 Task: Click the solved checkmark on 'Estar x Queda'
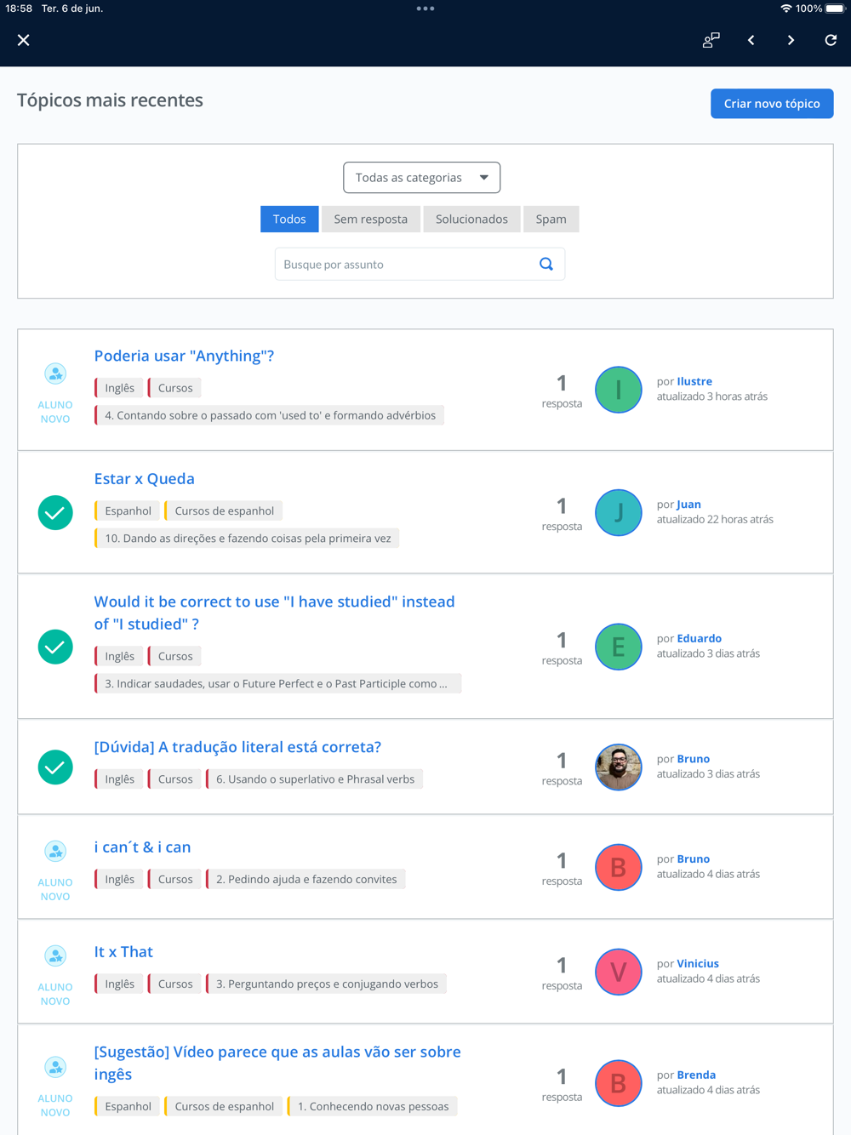55,513
